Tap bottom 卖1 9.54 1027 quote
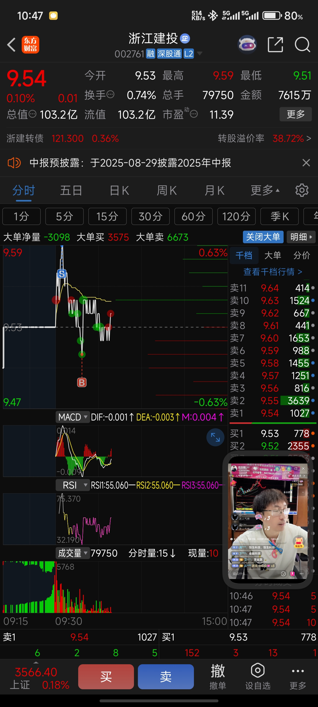 point(79,637)
